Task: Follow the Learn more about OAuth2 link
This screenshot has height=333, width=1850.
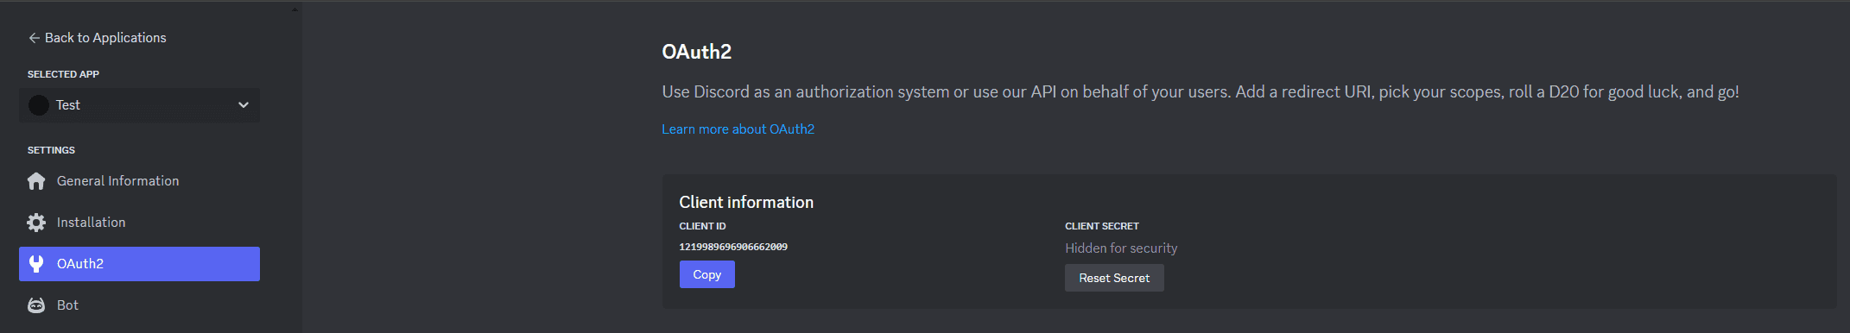Action: coord(738,129)
